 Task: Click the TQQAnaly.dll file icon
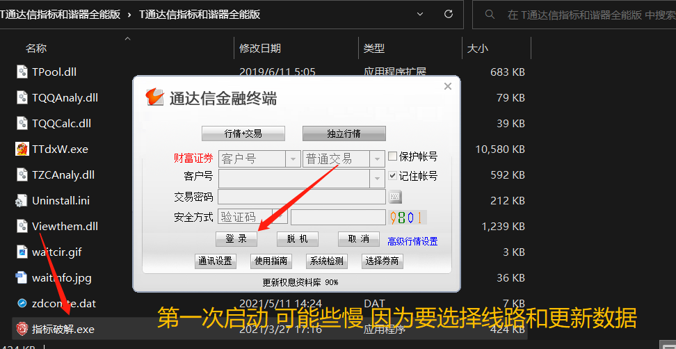[22, 97]
